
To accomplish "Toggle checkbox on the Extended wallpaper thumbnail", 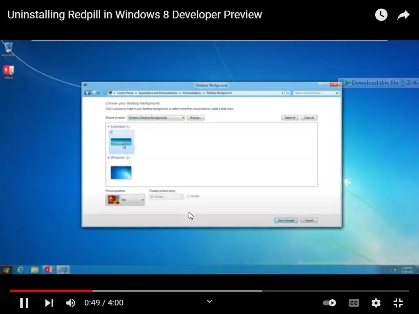I will [x=111, y=132].
